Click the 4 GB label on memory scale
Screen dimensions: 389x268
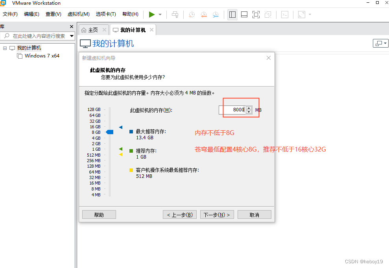point(96,138)
